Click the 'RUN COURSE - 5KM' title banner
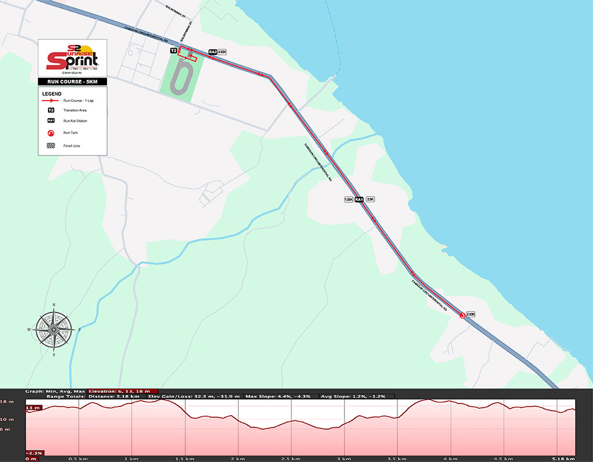Viewport: 593px width, 462px height. pyautogui.click(x=72, y=82)
